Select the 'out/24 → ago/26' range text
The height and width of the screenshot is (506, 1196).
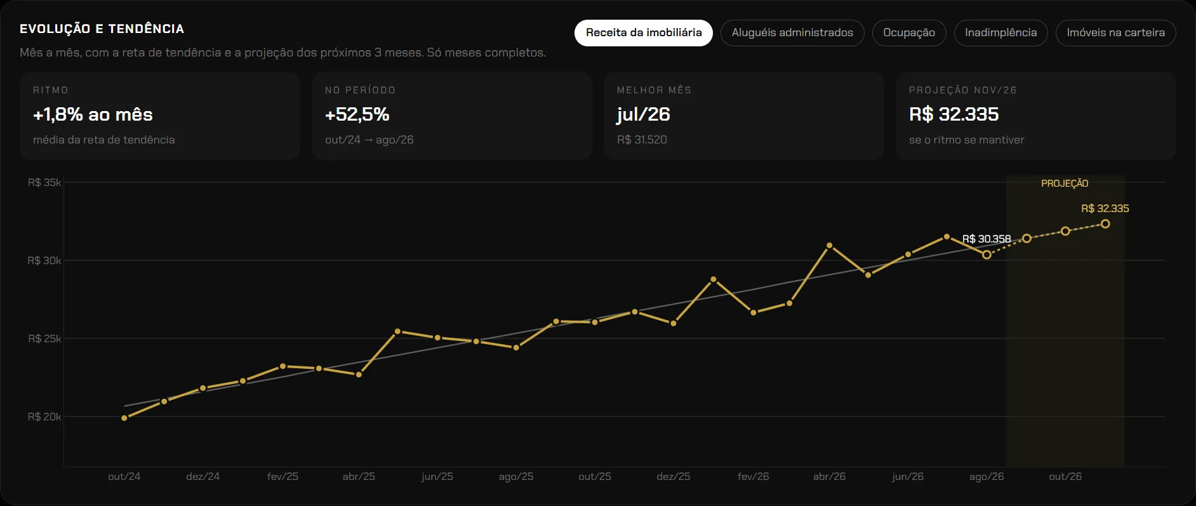[x=369, y=140]
